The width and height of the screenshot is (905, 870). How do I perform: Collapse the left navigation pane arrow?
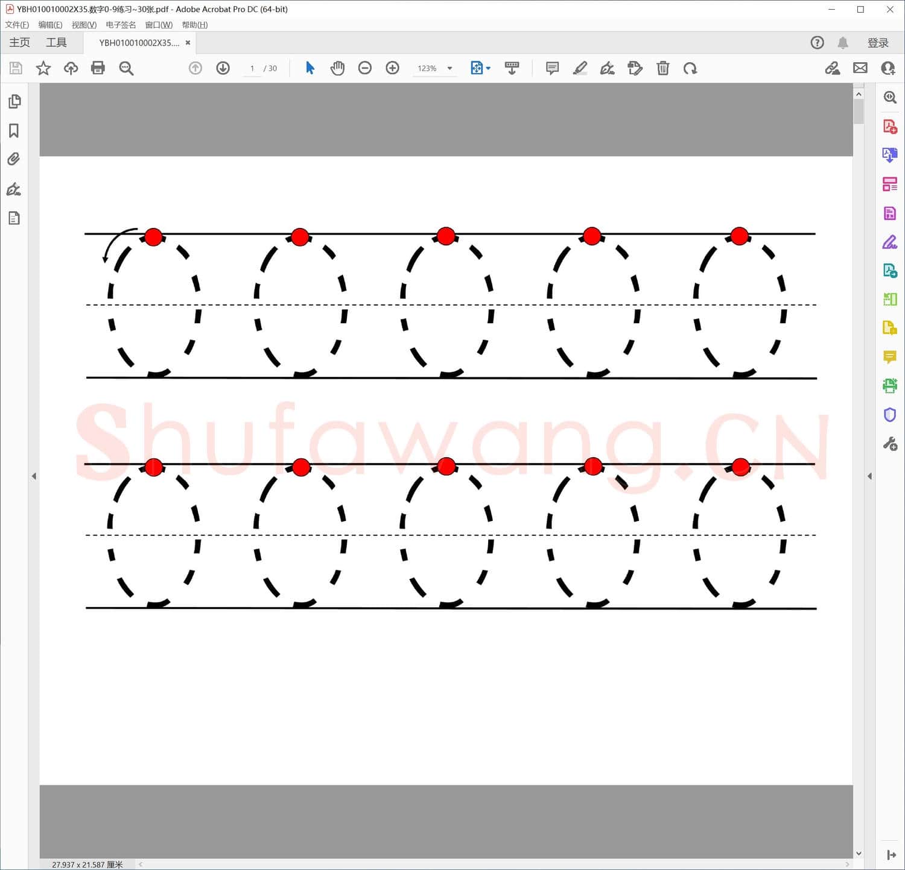(34, 476)
